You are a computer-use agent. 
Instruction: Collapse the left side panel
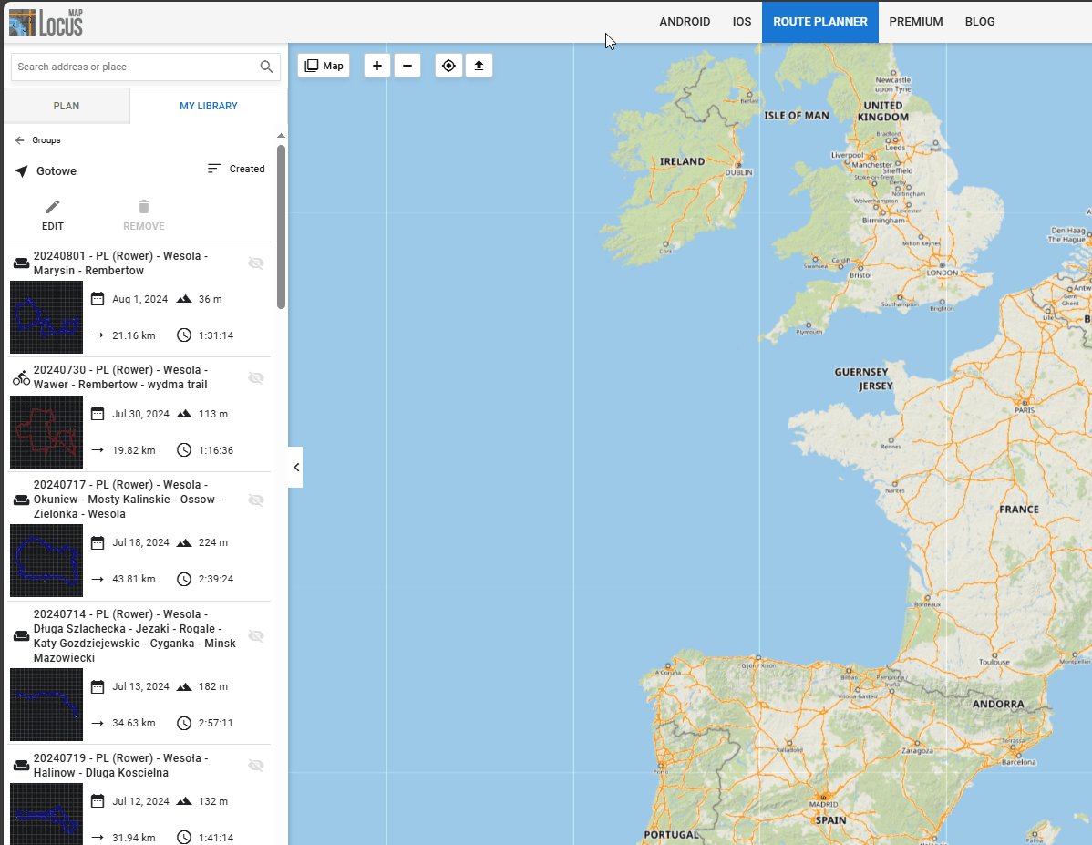tap(295, 467)
